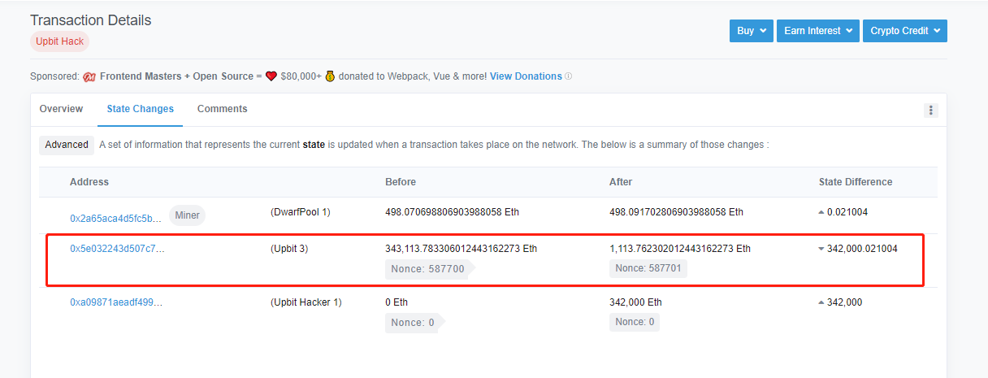This screenshot has height=378, width=988.
Task: Expand the Earn Interest dropdown
Action: (817, 31)
